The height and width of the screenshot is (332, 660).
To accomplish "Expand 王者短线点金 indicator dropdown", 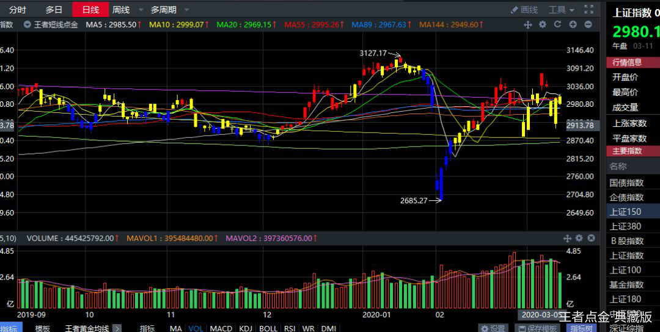I will (x=28, y=24).
